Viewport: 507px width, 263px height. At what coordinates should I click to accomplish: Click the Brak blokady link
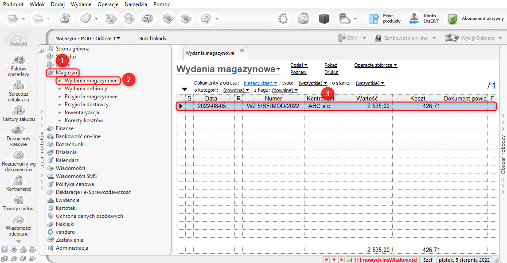[x=152, y=39]
